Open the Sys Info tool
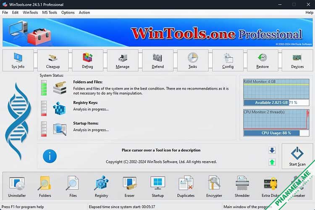Viewport: 315px width, 210px height. (18, 60)
